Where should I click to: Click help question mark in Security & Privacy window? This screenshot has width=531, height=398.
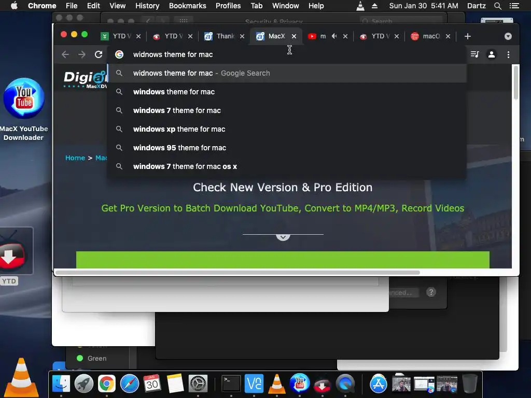point(431,292)
